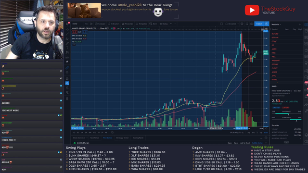
Task: Select CHEWY in the watchlist
Action: click(x=275, y=68)
